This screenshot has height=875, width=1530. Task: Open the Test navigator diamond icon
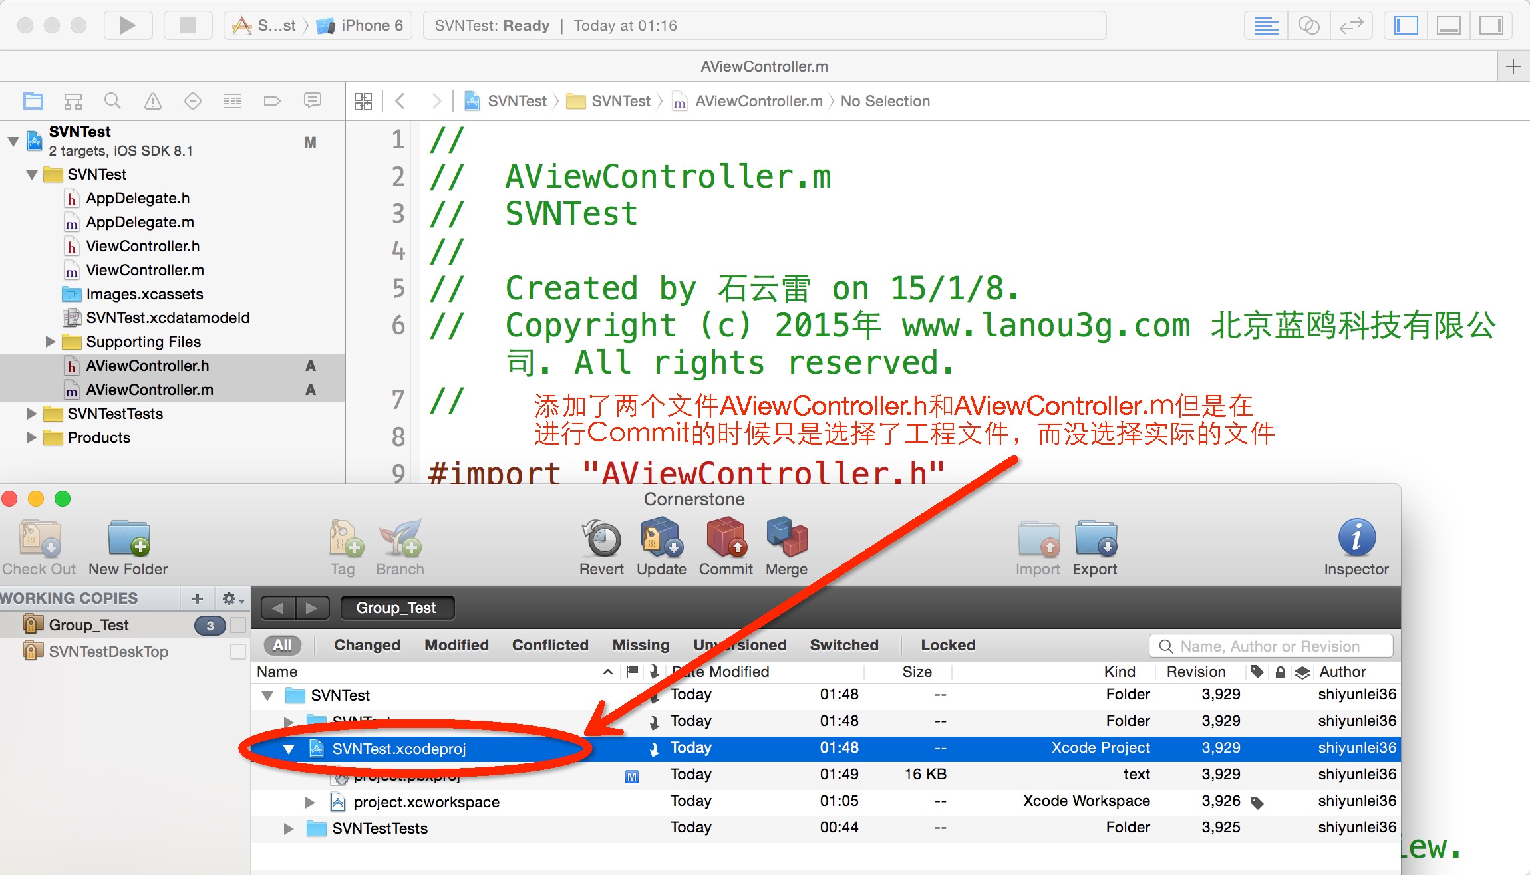pyautogui.click(x=193, y=101)
